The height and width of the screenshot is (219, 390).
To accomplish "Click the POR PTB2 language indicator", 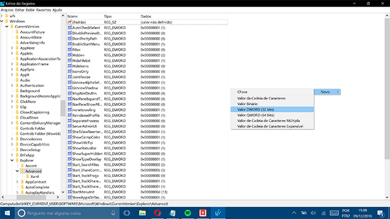I will coord(346,213).
